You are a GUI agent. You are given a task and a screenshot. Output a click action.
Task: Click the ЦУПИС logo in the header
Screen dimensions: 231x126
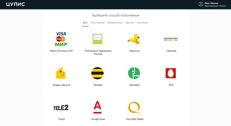point(15,4)
